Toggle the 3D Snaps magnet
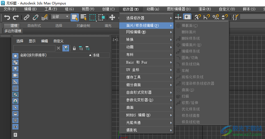 tap(198, 17)
